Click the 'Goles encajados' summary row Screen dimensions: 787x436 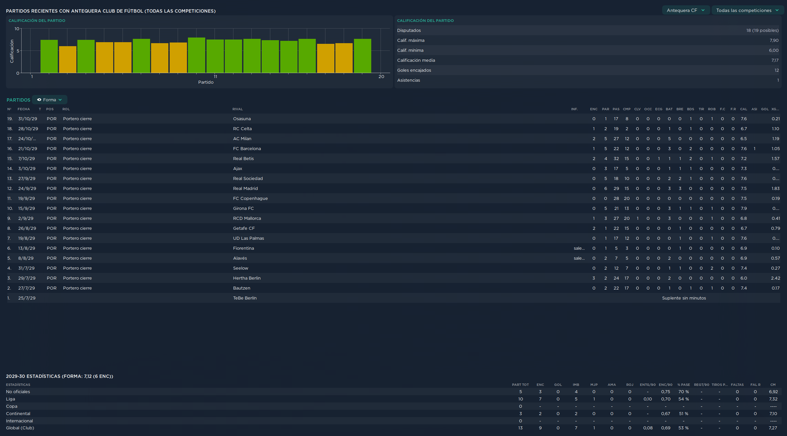point(588,70)
